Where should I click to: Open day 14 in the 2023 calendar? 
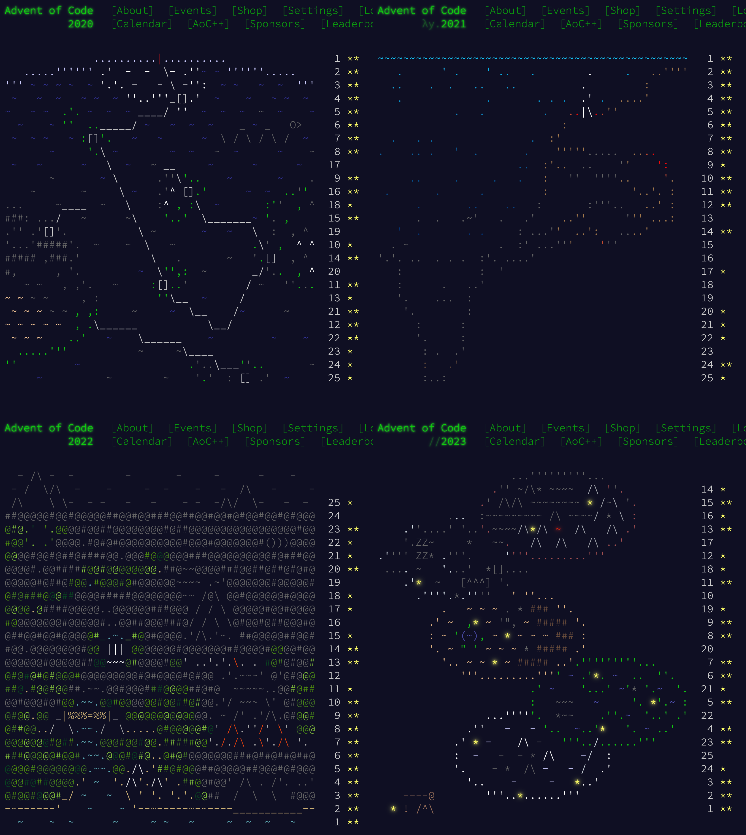tap(707, 489)
